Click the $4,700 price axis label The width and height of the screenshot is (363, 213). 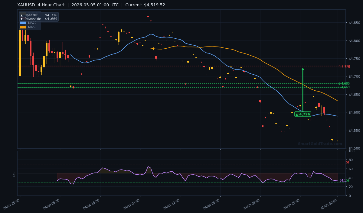coord(354,76)
